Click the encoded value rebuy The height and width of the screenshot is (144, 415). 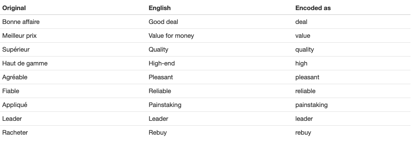[x=303, y=132]
